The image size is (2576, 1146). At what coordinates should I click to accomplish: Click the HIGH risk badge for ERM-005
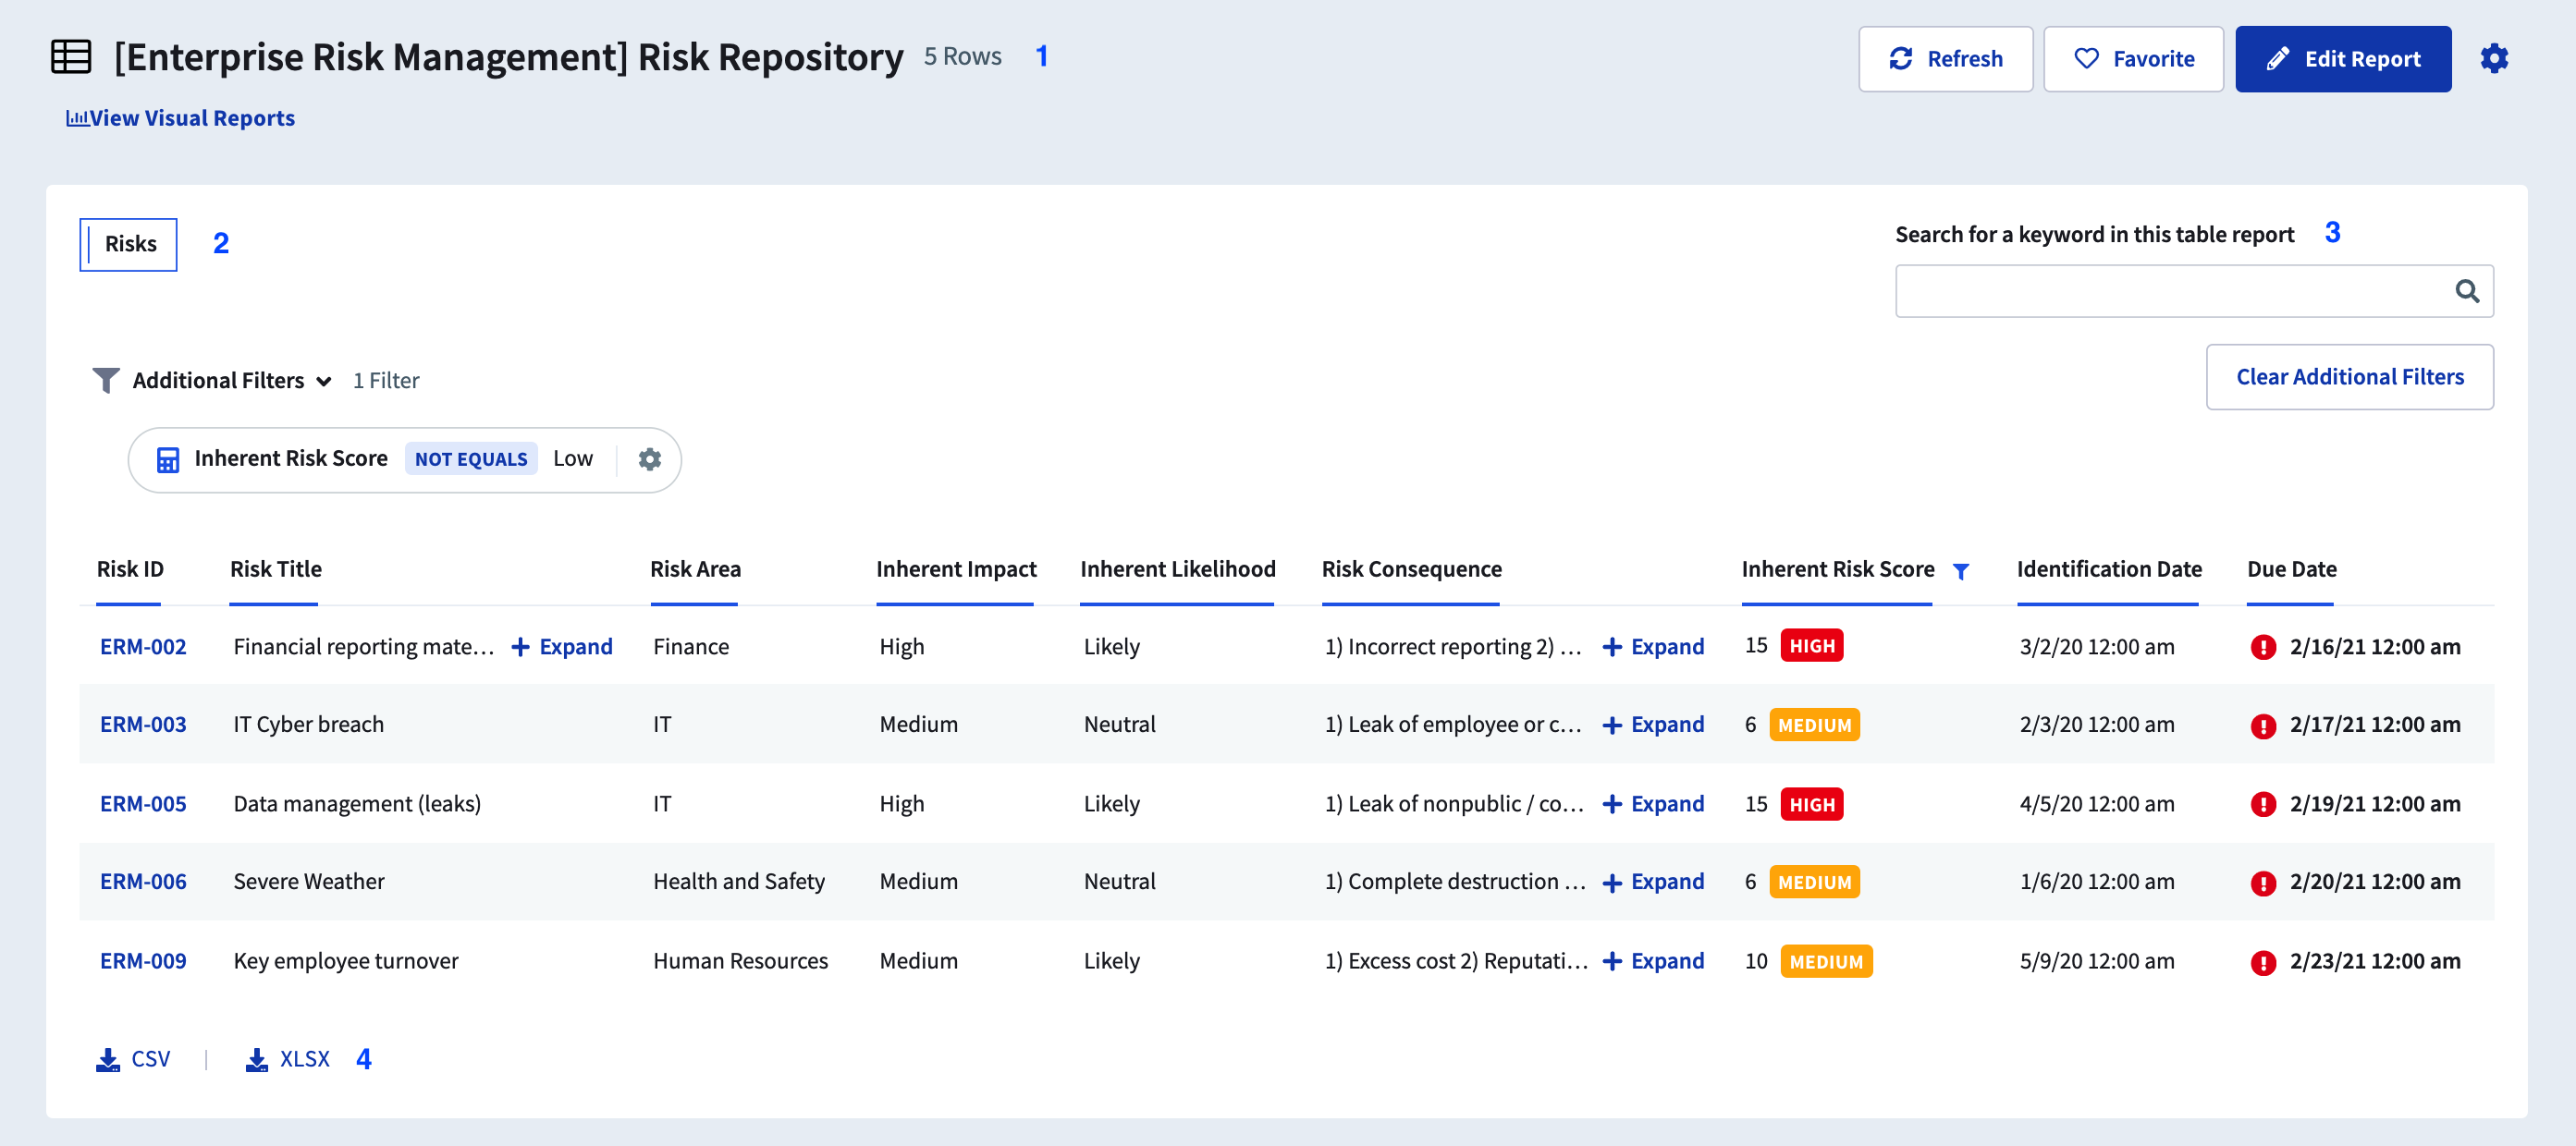[1811, 804]
